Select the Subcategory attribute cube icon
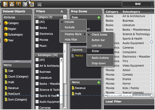The height and width of the screenshot is (110, 155). pos(6,35)
